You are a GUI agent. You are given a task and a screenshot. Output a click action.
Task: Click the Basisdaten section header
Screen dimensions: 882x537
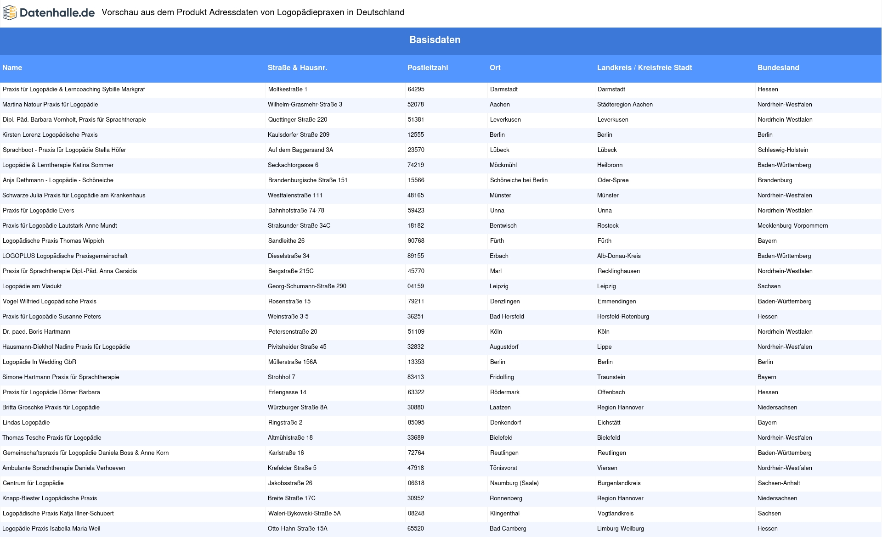point(435,40)
